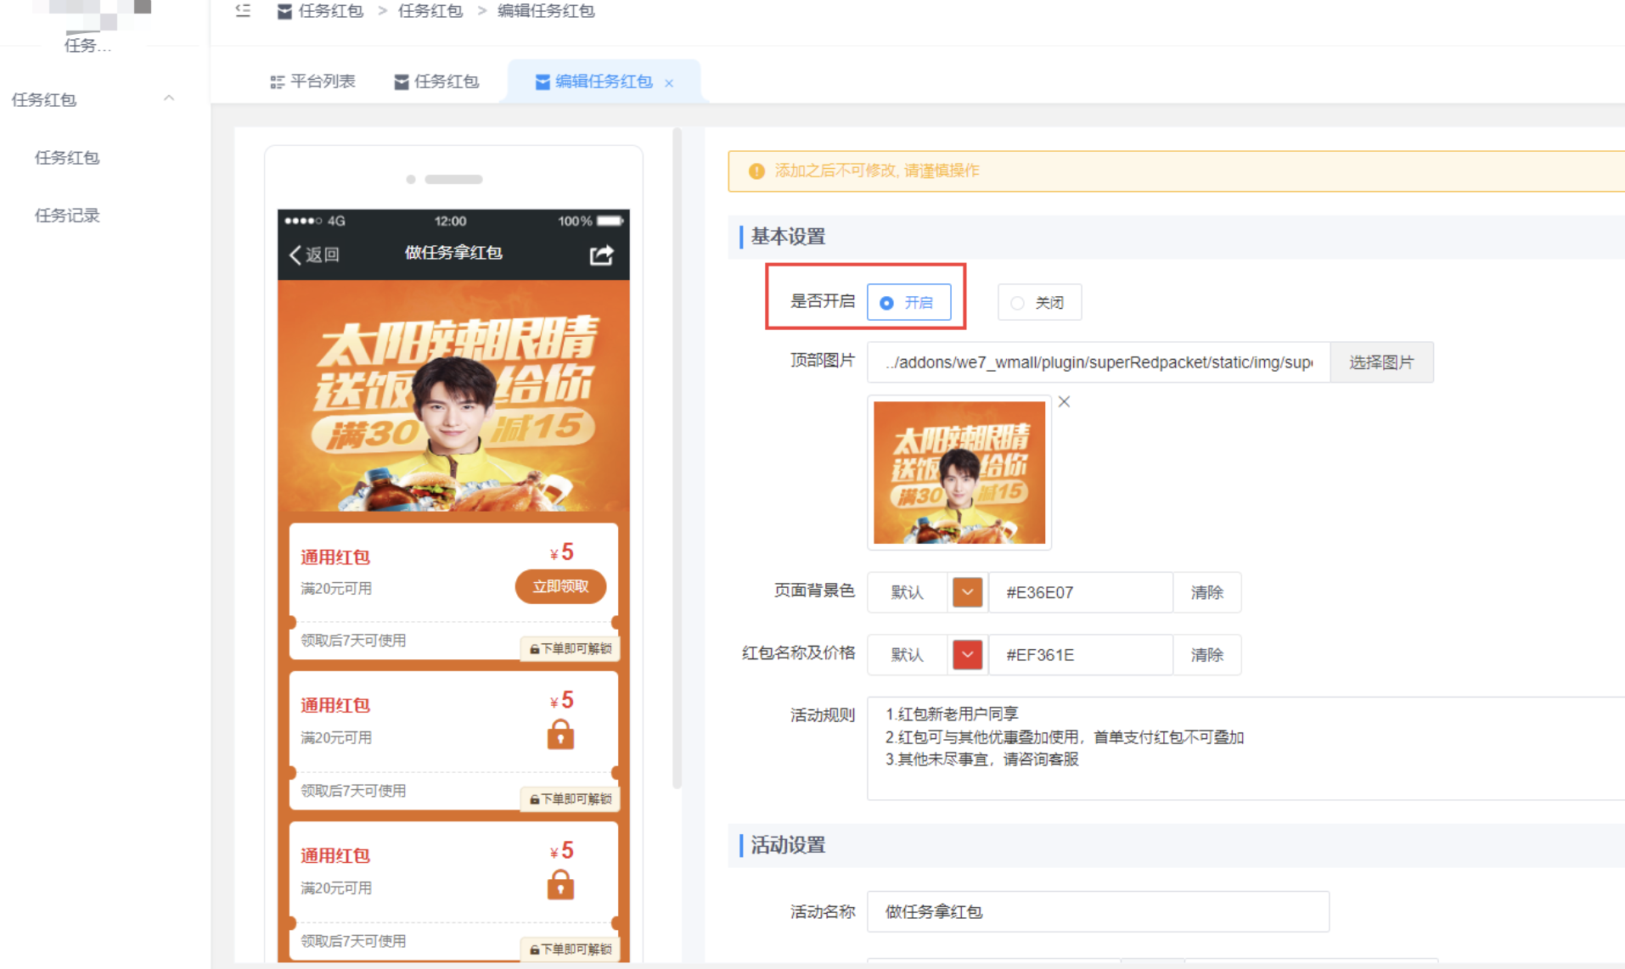1625x969 pixels.
Task: Click banner image in phone preview
Action: tap(453, 395)
